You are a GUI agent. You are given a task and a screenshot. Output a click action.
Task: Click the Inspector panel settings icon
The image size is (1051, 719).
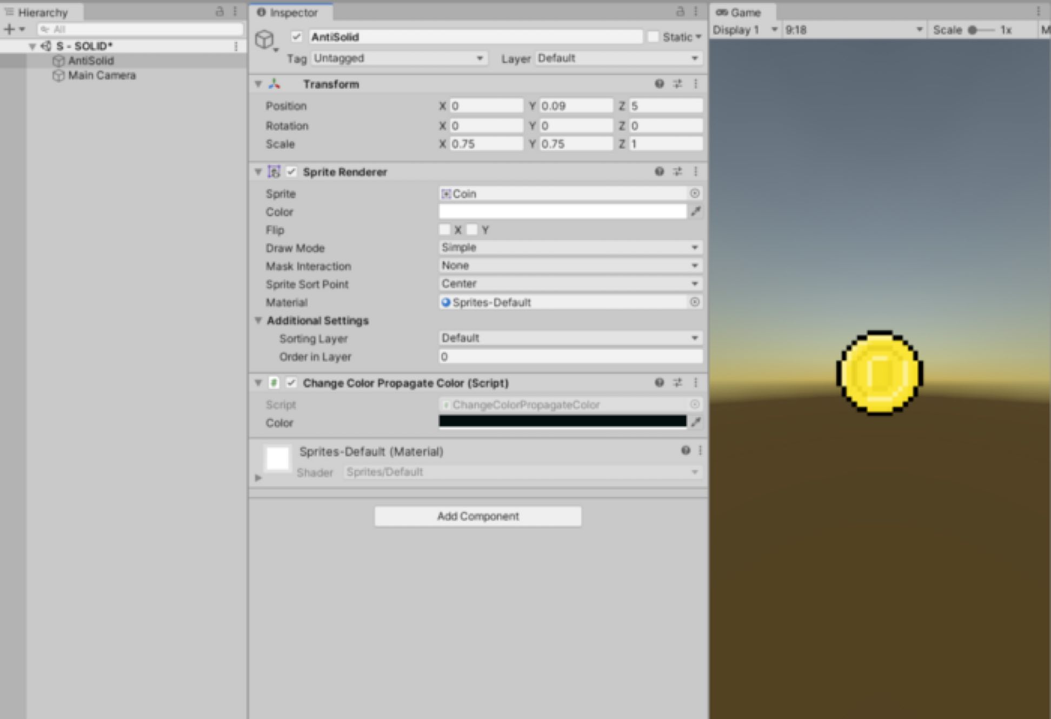[x=697, y=10]
